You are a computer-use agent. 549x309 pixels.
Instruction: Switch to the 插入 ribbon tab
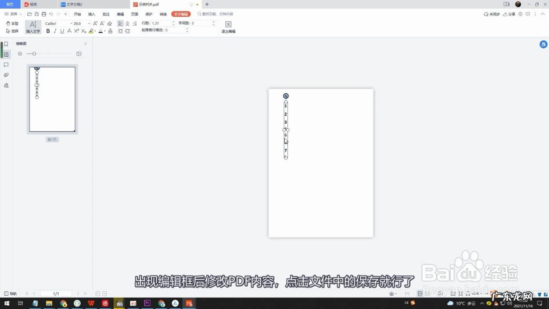pos(91,14)
